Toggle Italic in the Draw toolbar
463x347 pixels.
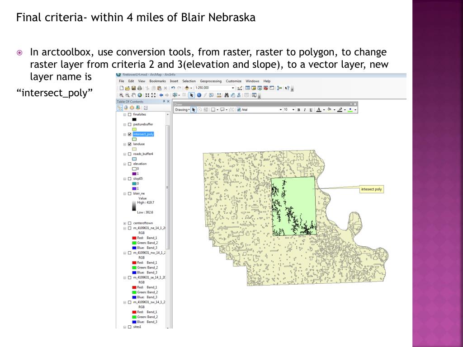pyautogui.click(x=304, y=110)
